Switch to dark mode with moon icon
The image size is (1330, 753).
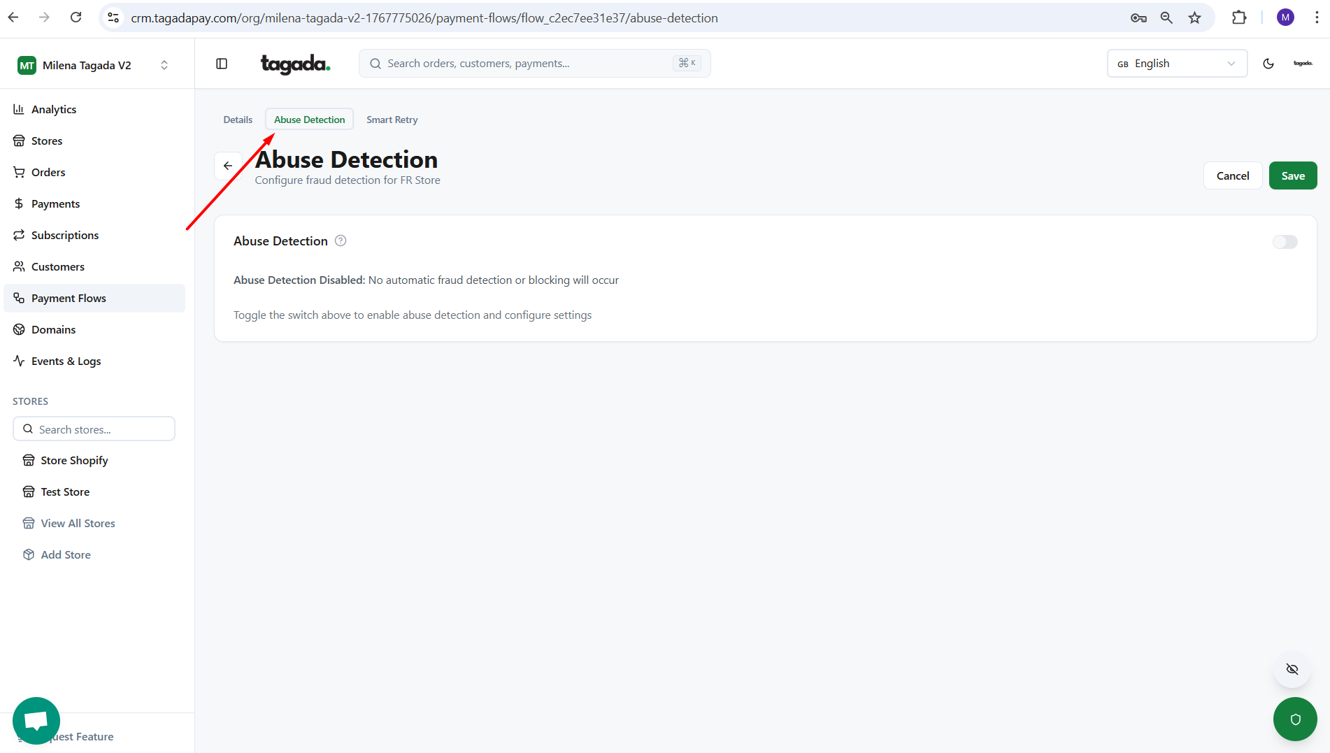(1268, 64)
